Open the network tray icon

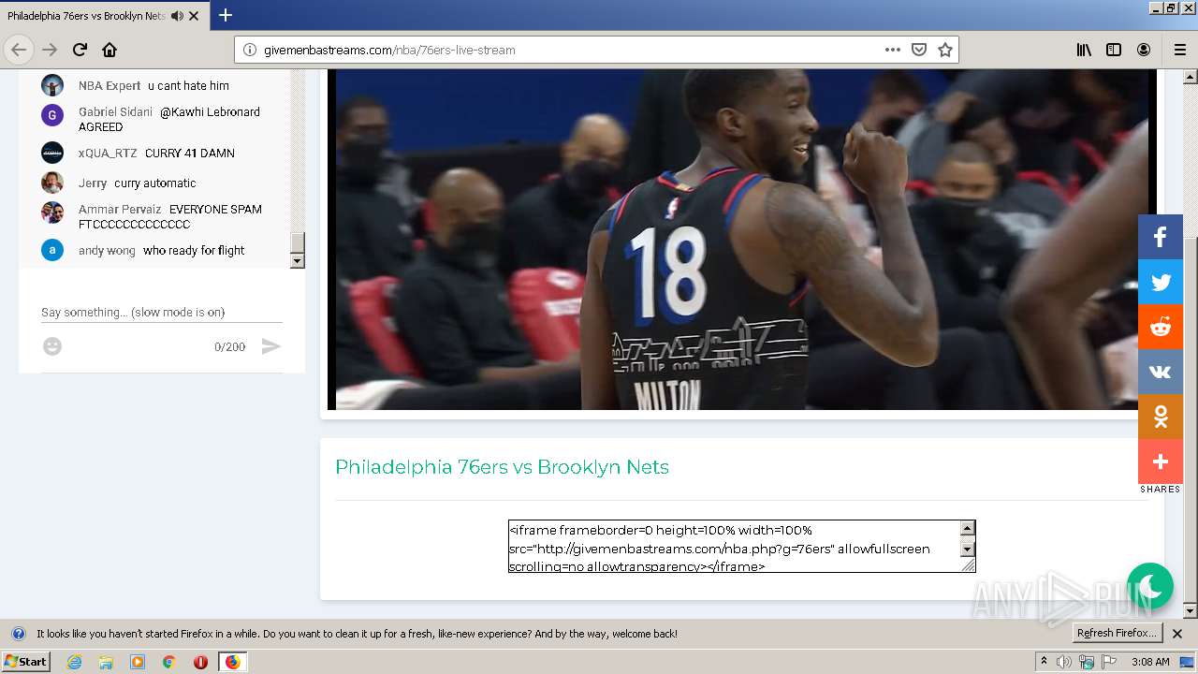coord(1087,662)
